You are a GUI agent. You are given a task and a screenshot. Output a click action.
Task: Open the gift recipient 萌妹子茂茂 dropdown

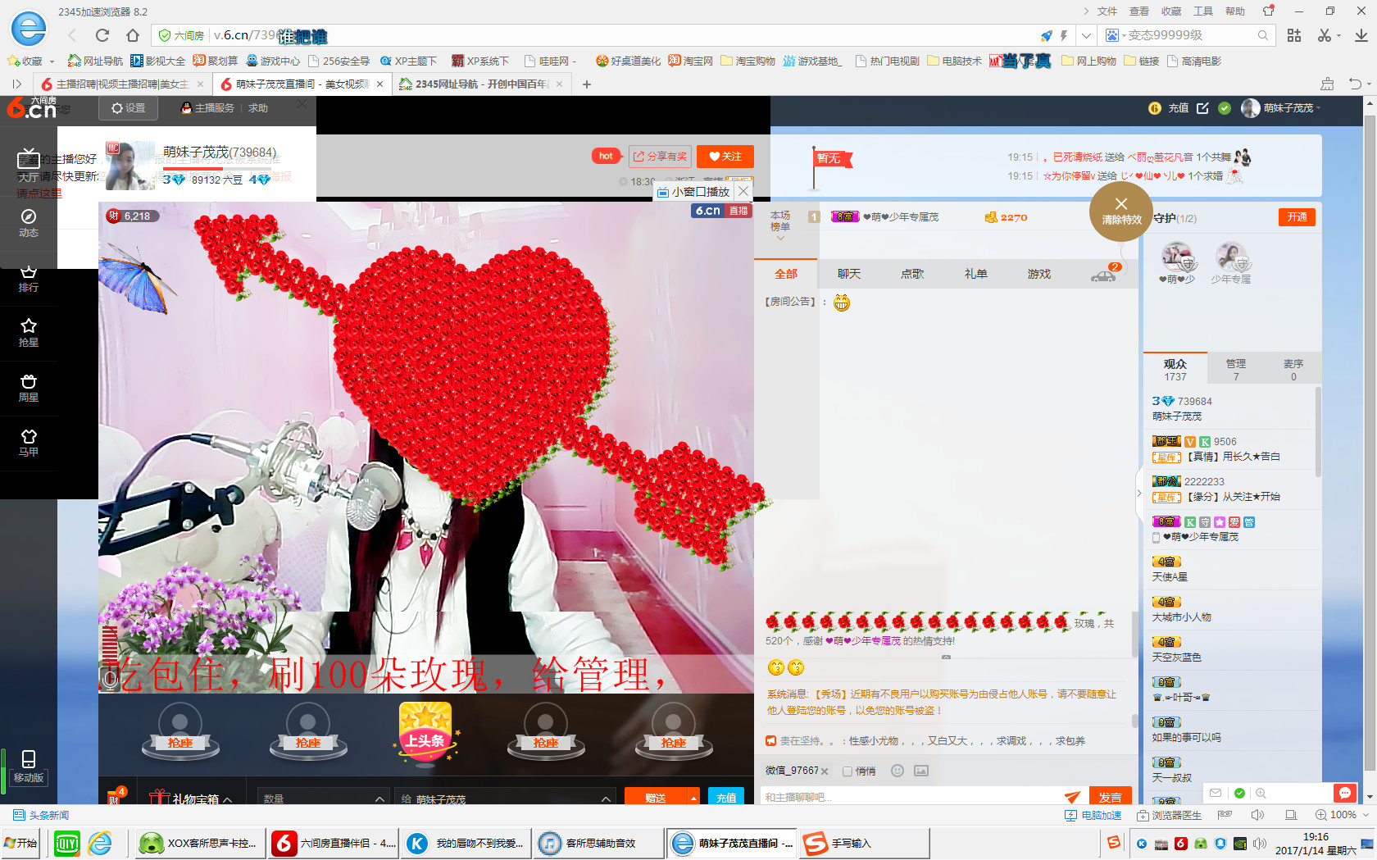coord(505,799)
